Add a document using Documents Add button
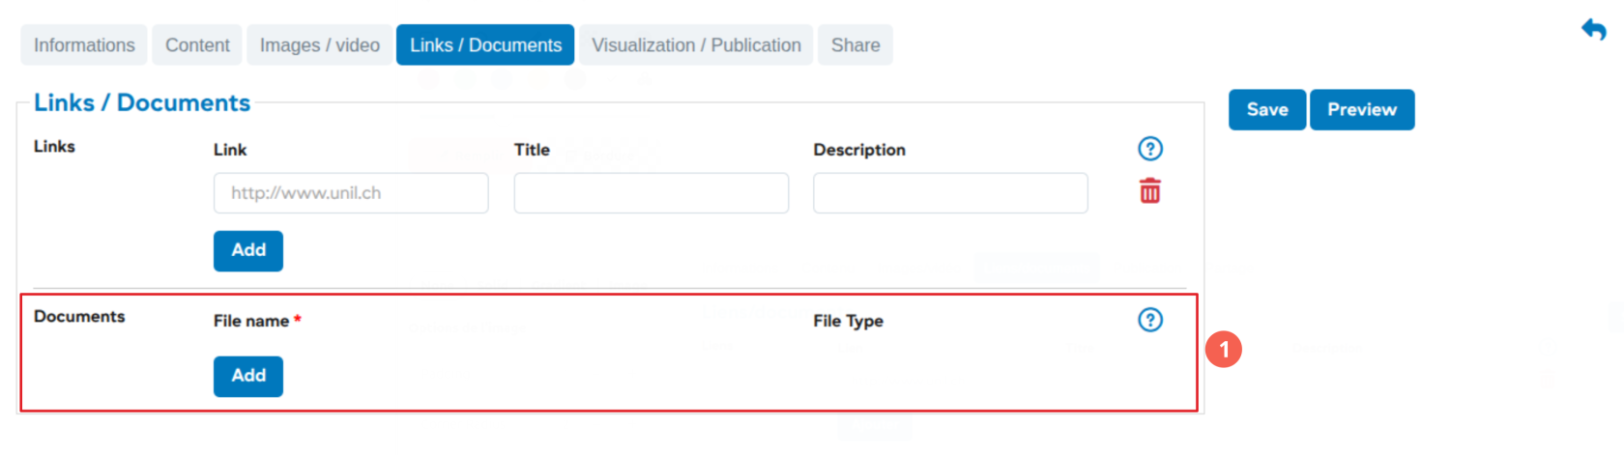 pos(248,376)
